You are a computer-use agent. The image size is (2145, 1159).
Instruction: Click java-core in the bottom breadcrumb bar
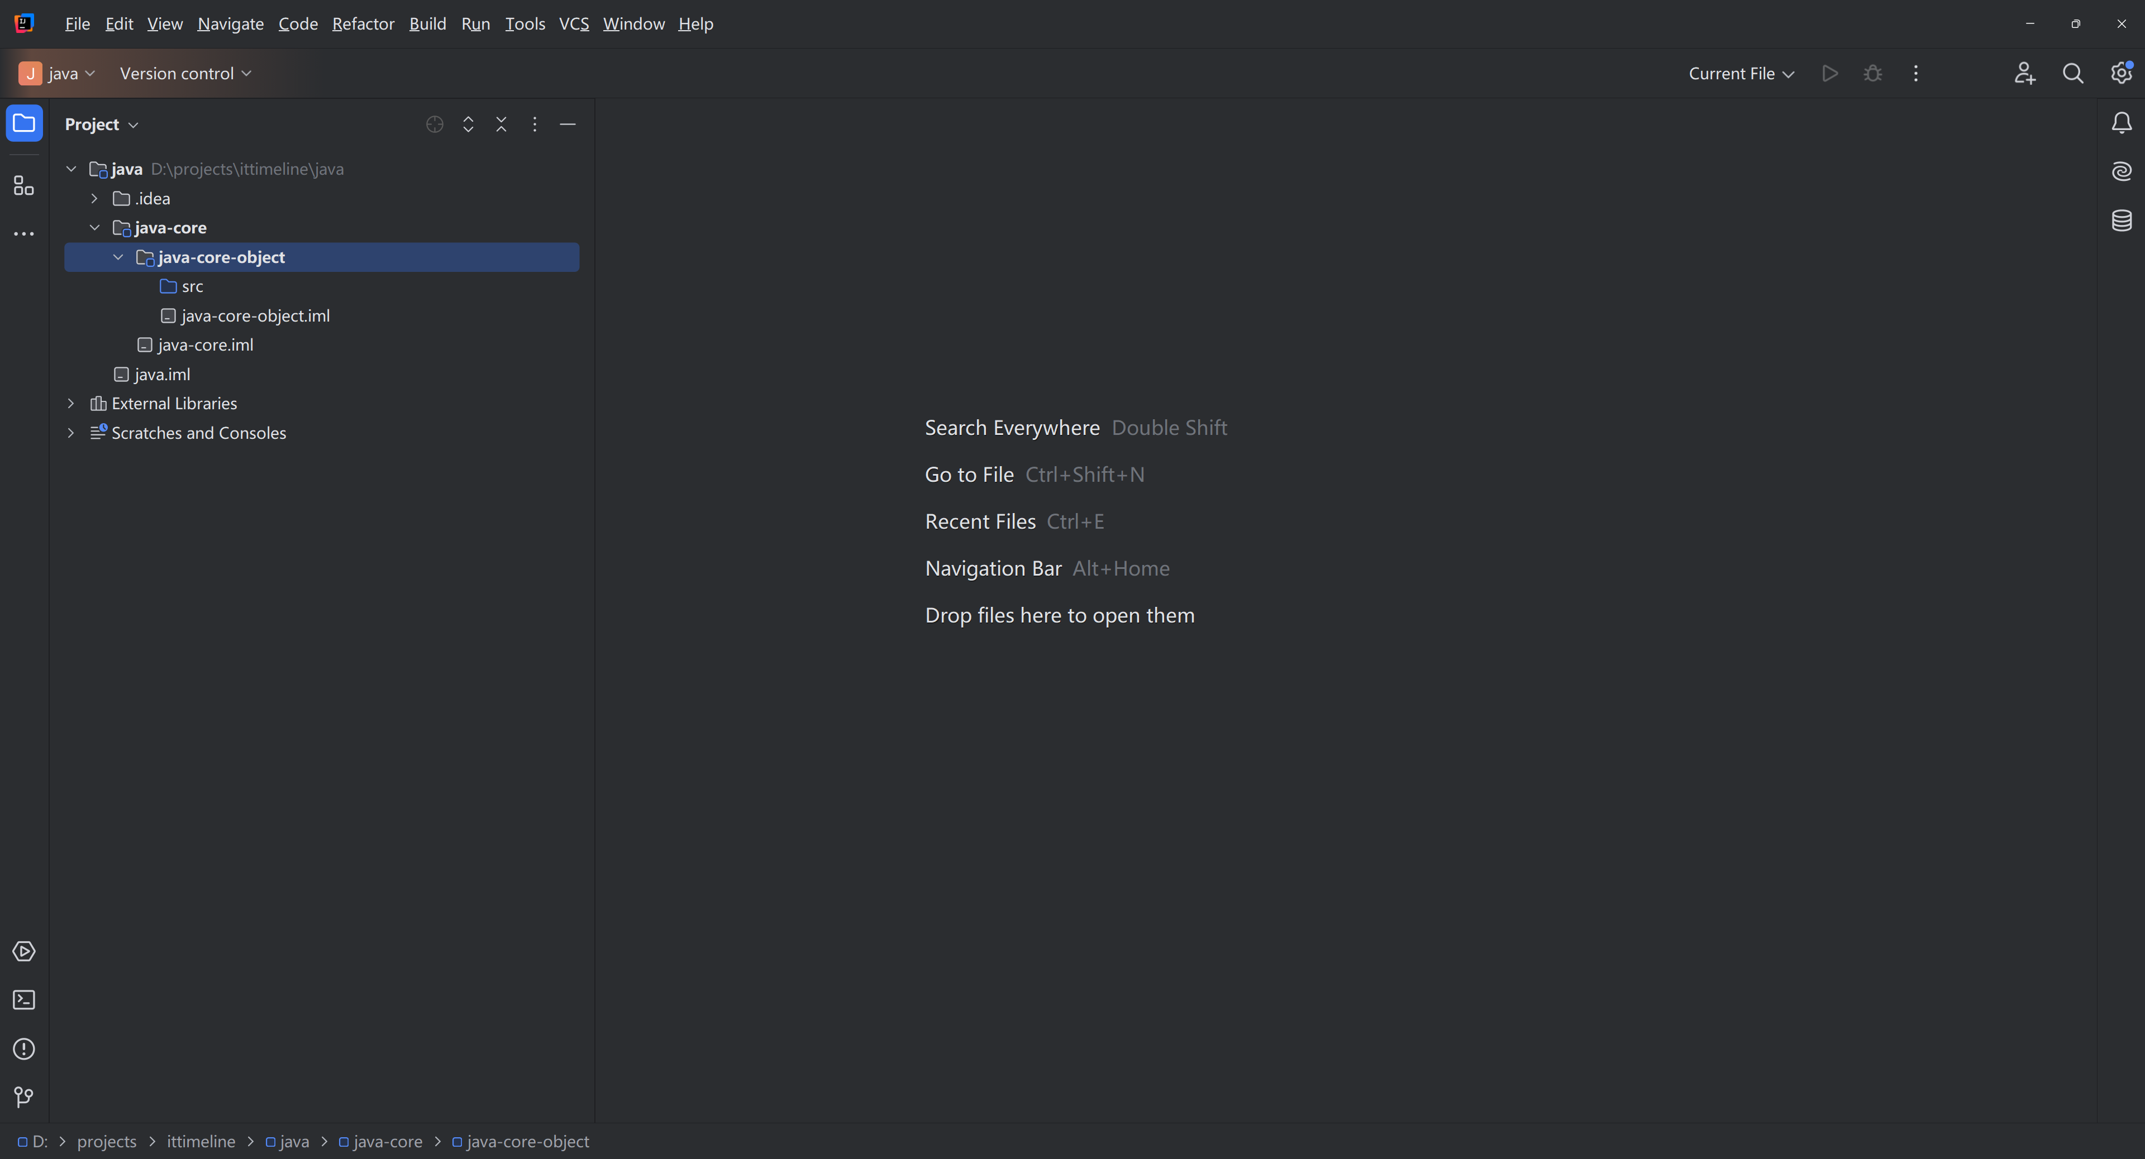pos(387,1142)
